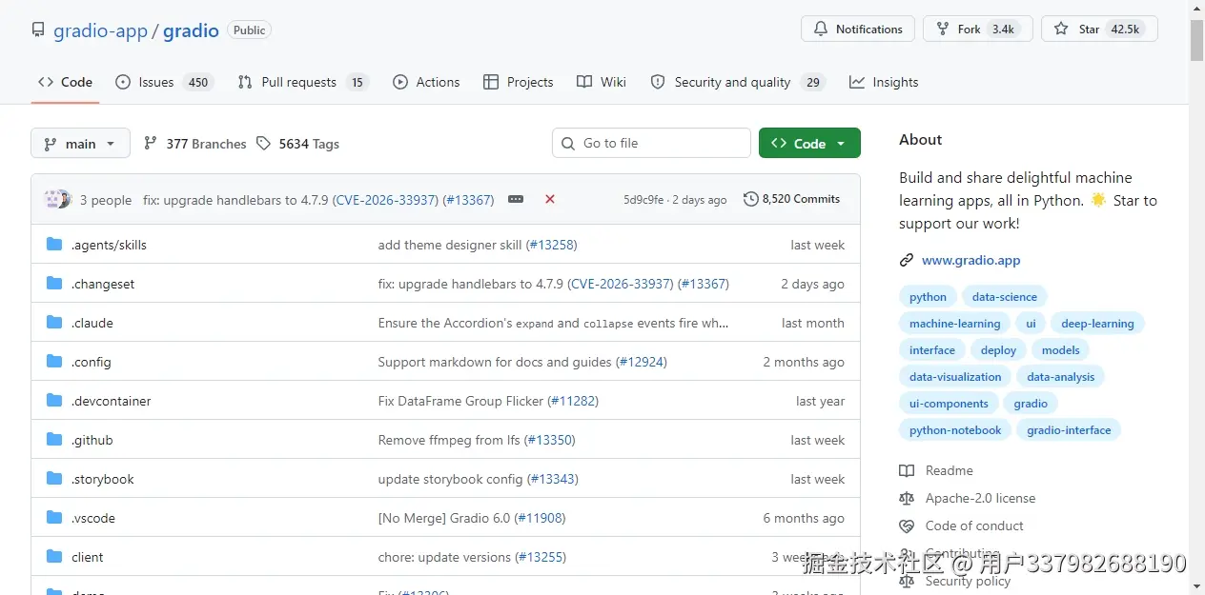The image size is (1205, 595).
Task: Open the green Code dropdown button
Action: (809, 143)
